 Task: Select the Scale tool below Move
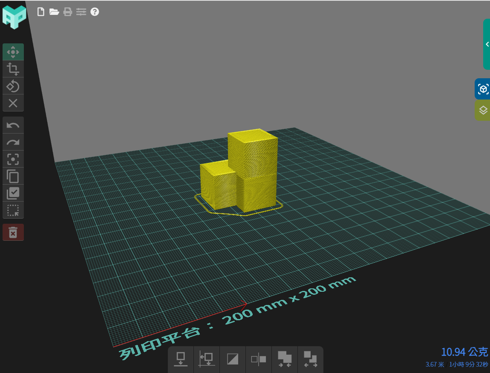point(13,69)
